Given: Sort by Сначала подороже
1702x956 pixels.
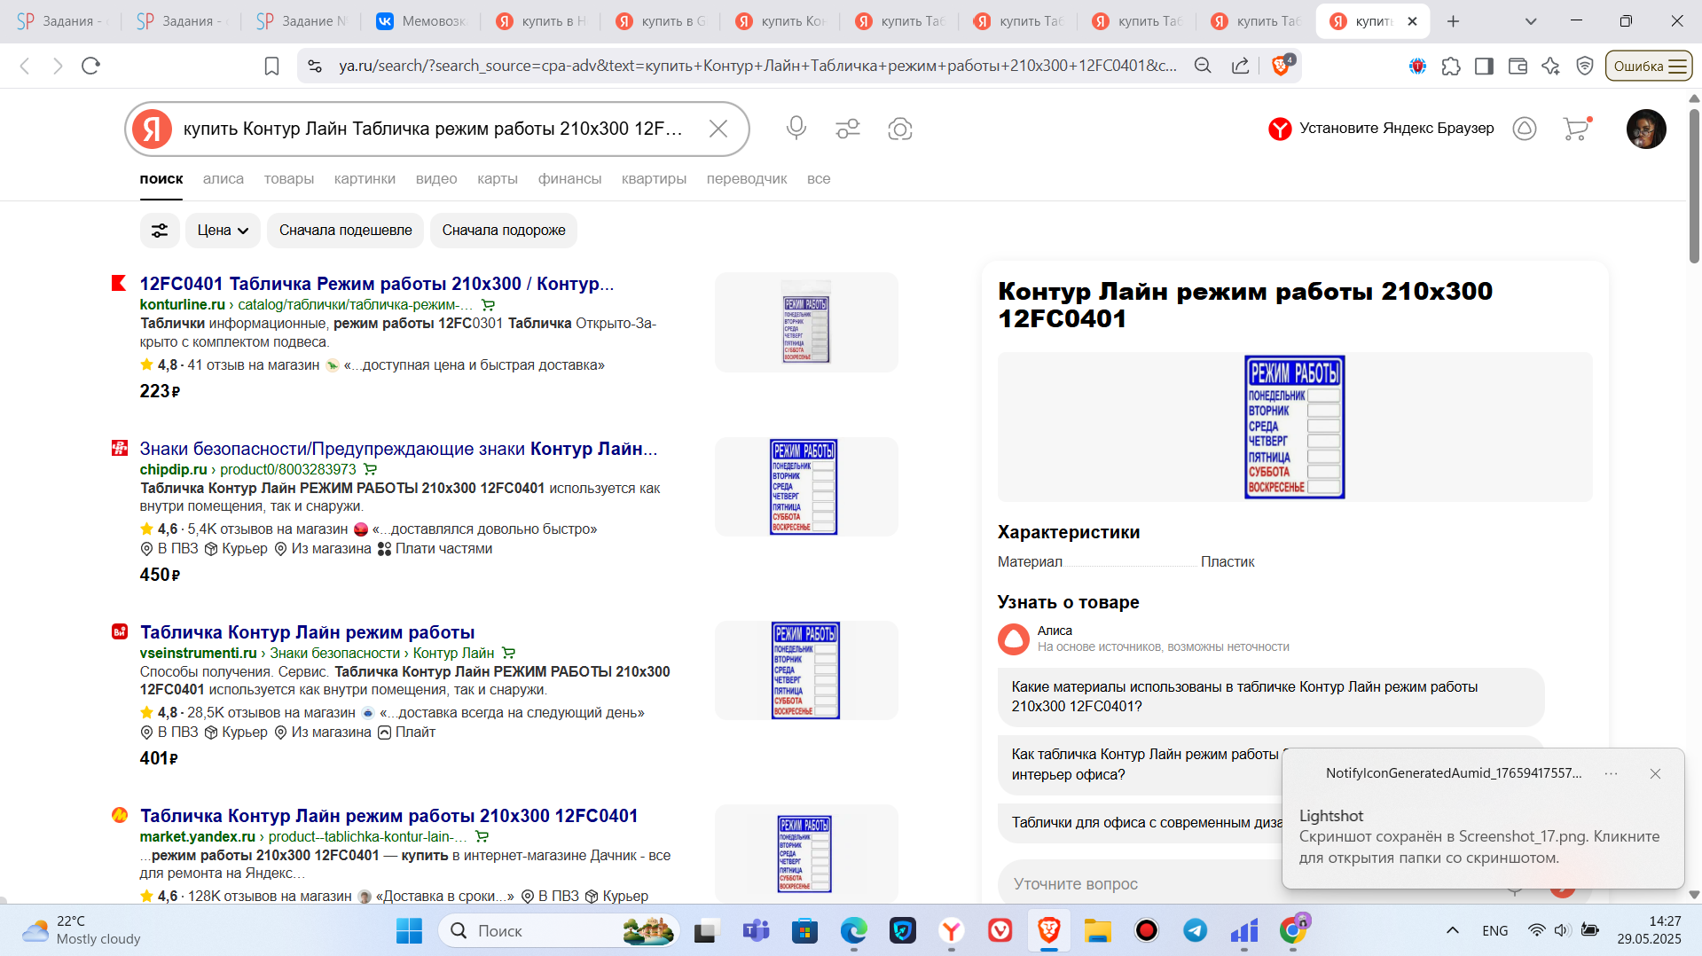Looking at the screenshot, I should coord(504,231).
